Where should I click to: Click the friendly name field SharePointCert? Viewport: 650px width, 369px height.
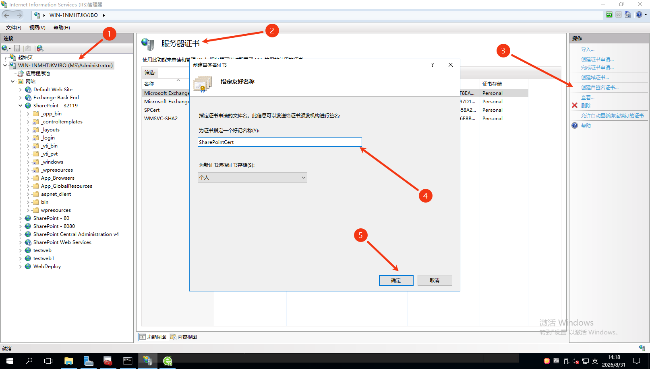click(x=279, y=142)
